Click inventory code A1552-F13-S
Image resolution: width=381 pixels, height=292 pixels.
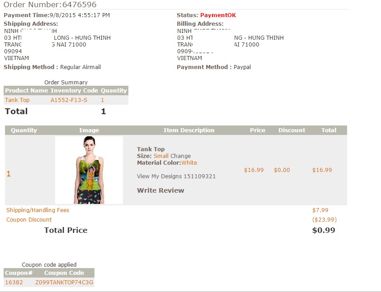click(69, 100)
